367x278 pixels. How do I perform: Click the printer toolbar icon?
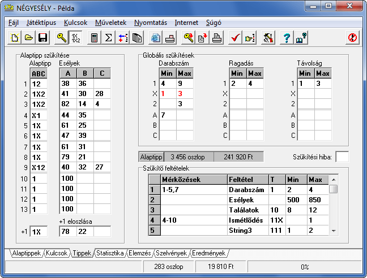(x=217, y=38)
